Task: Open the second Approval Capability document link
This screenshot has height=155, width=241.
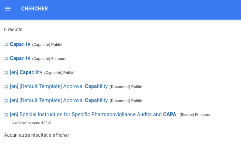Action: 59,101
